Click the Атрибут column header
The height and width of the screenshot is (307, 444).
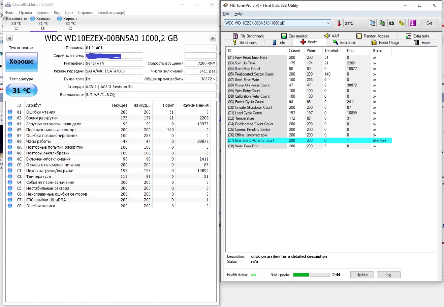(x=65, y=105)
